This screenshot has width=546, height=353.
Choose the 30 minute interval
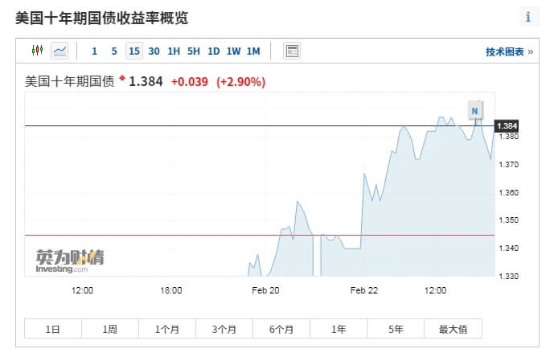pyautogui.click(x=154, y=51)
